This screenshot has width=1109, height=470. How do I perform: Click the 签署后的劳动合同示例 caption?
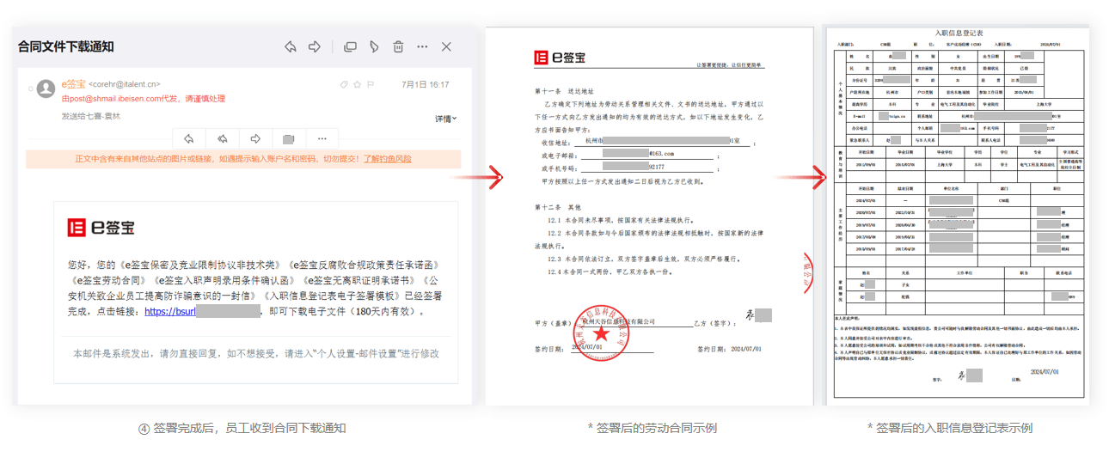[x=652, y=427]
